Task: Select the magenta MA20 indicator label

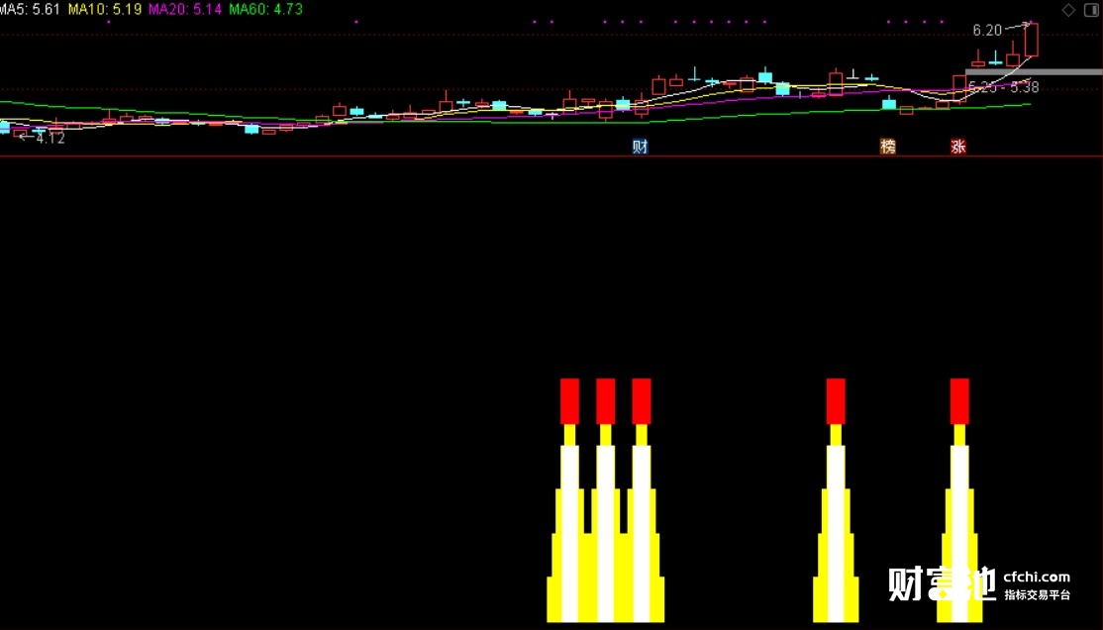Action: click(185, 9)
